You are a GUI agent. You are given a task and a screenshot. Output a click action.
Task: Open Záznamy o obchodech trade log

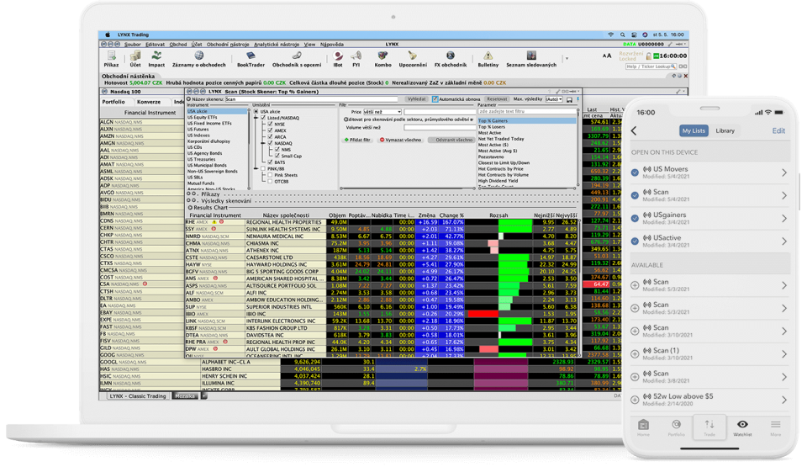tap(198, 59)
